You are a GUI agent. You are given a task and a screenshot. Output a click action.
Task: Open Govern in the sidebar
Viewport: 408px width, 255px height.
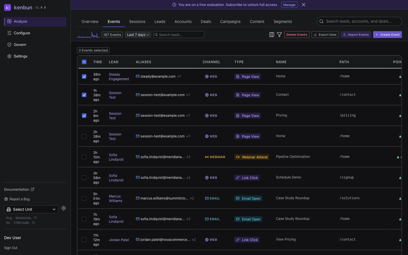point(35,45)
